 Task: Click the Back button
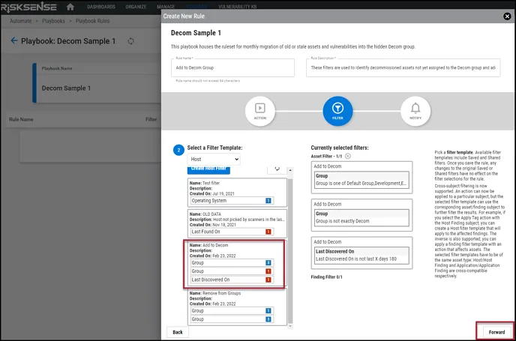tap(178, 332)
